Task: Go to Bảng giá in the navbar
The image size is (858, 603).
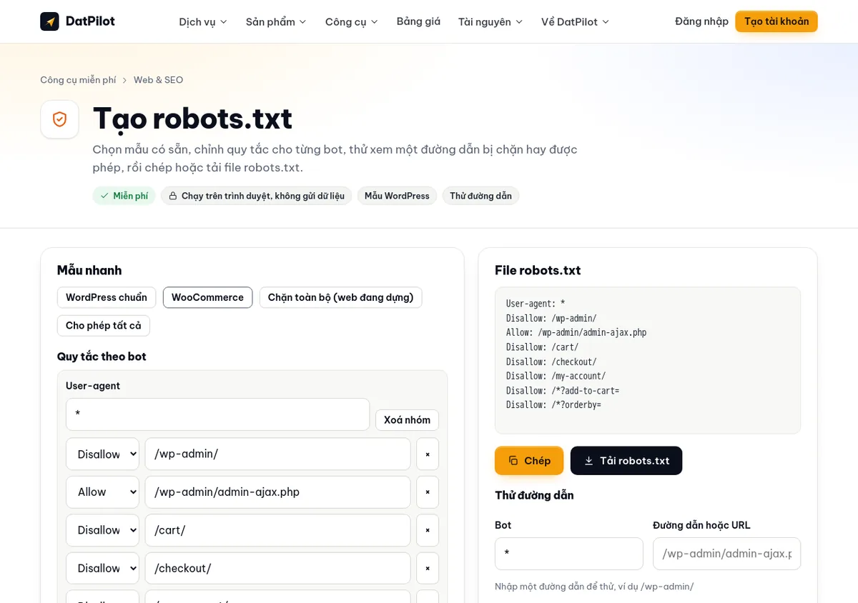Action: pyautogui.click(x=418, y=21)
